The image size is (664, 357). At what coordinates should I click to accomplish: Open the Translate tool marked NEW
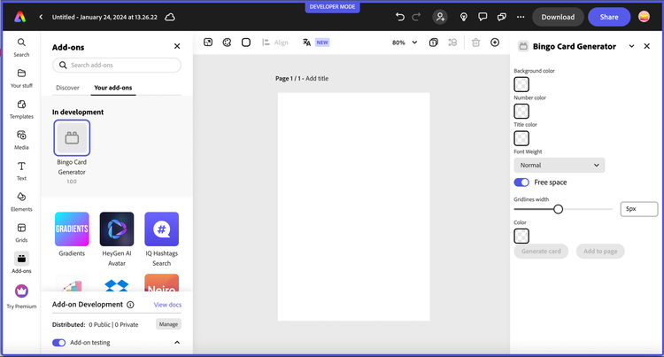316,43
